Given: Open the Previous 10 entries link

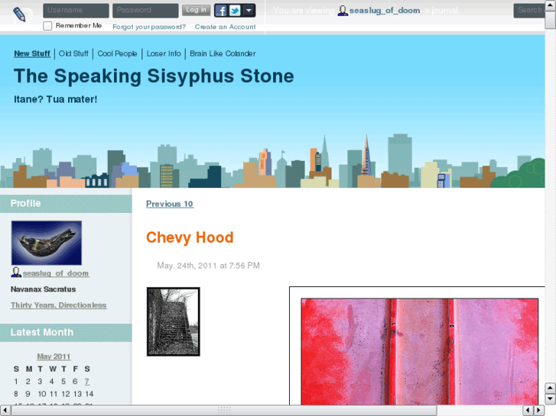Looking at the screenshot, I should (170, 204).
